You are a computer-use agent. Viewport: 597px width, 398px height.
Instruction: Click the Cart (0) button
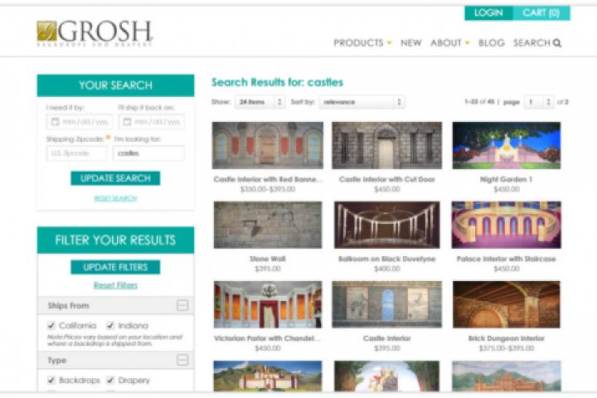541,13
